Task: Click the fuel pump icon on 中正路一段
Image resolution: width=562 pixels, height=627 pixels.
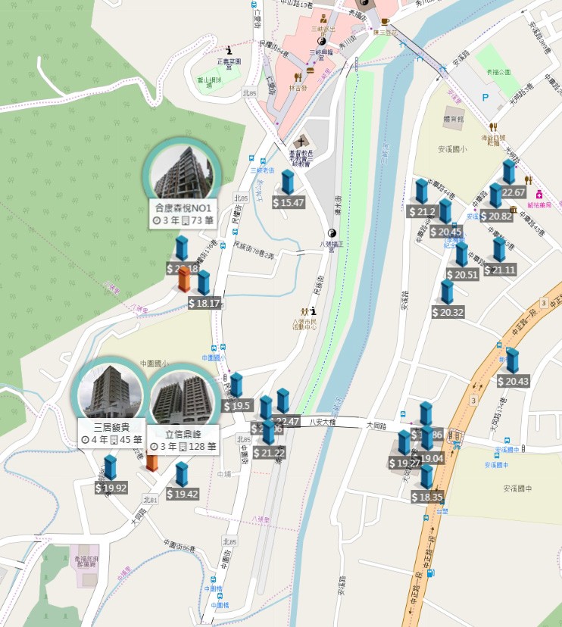Action: (x=430, y=574)
